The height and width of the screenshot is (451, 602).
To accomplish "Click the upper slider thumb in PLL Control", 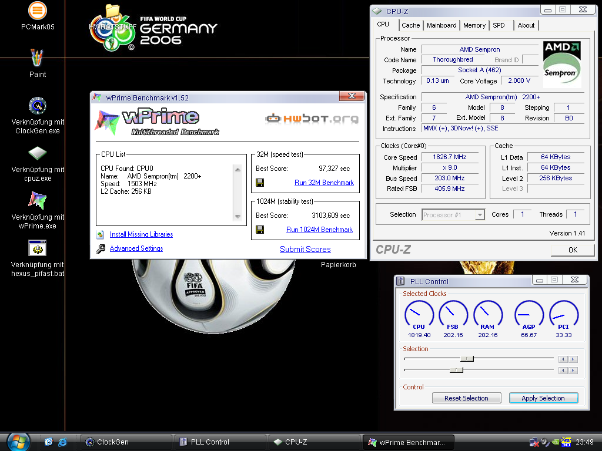I will point(467,359).
